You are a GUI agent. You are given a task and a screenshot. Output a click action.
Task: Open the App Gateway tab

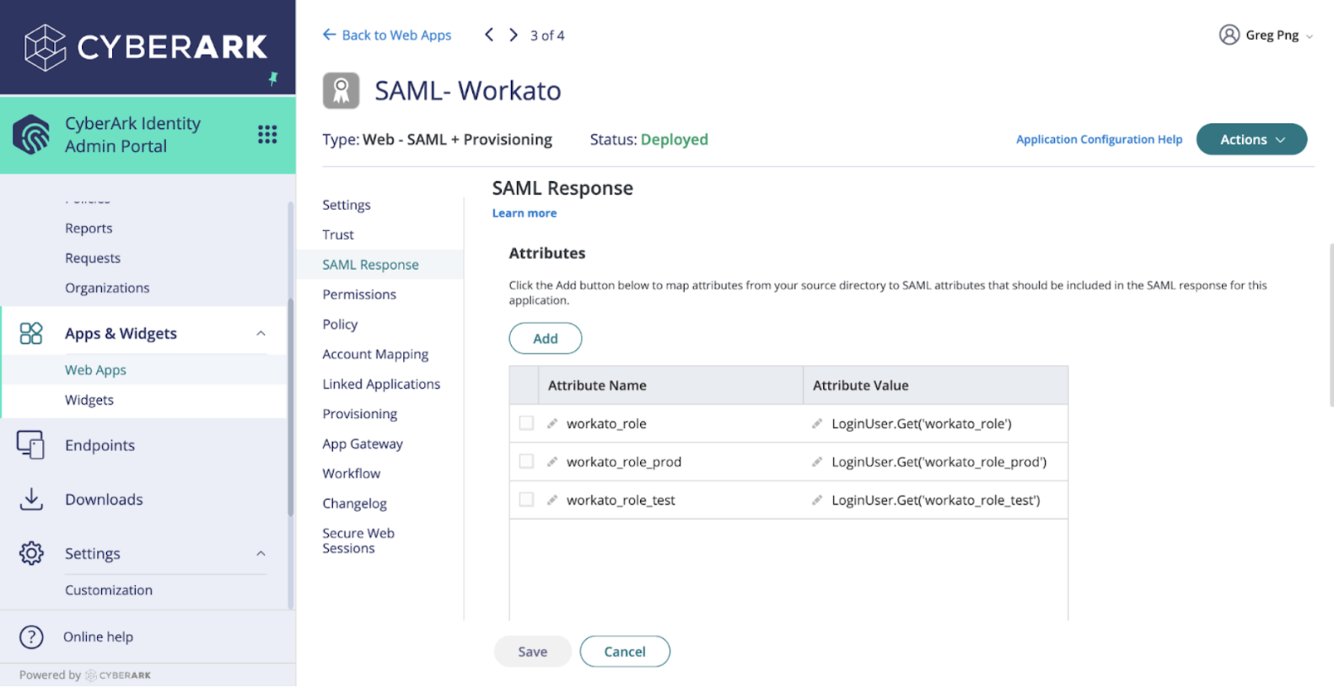coord(363,443)
